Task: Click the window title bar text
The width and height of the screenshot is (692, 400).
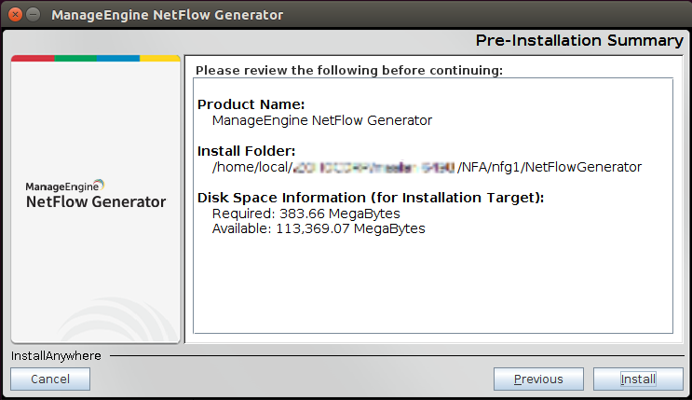Action: pyautogui.click(x=168, y=15)
